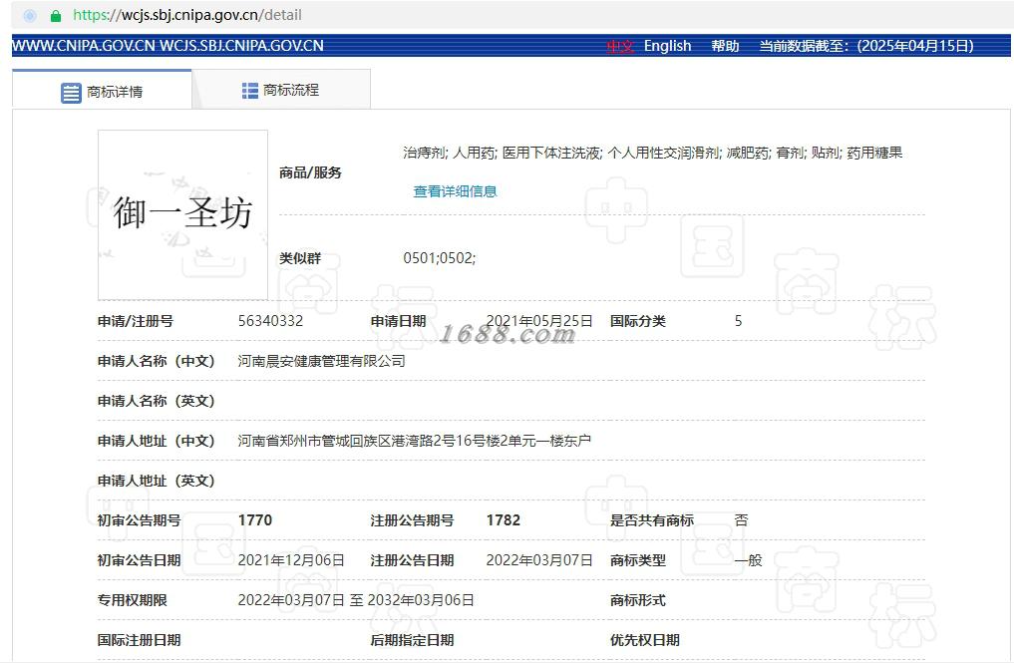Click the 优先权日期 label
Image resolution: width=1014 pixels, height=663 pixels.
(645, 640)
